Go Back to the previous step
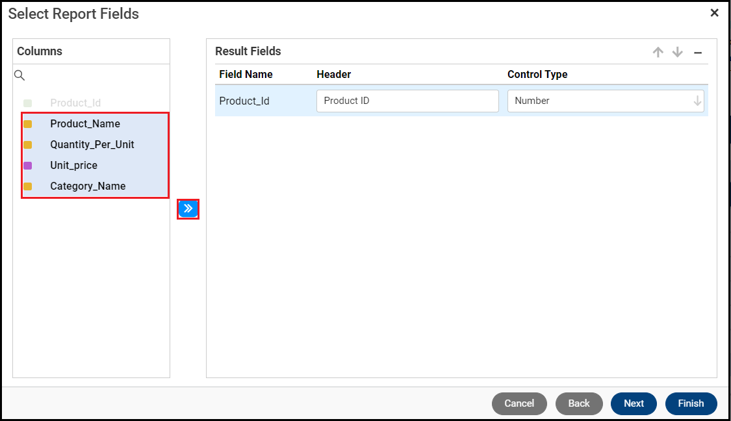Screen dimensions: 731x421 [579, 403]
